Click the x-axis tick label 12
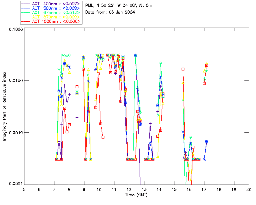Image resolution: width=256 pixels, height=205 pixels. click(129, 189)
